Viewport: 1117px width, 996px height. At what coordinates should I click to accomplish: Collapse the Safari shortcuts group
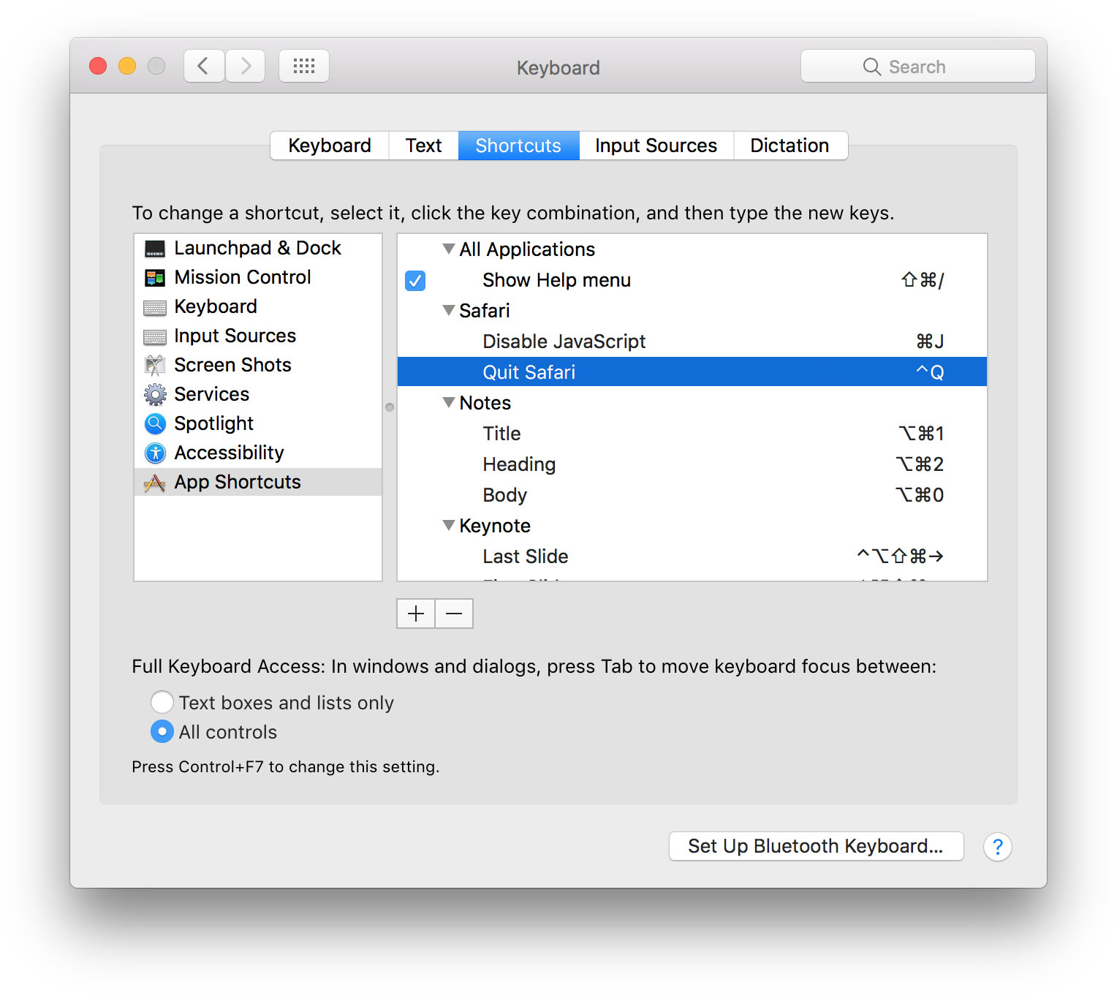coord(449,311)
